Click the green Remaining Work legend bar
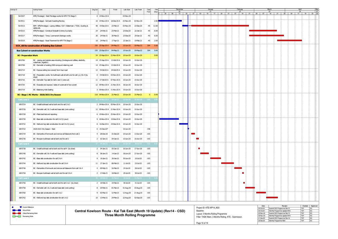The width and height of the screenshot is (338, 239). click(16, 216)
